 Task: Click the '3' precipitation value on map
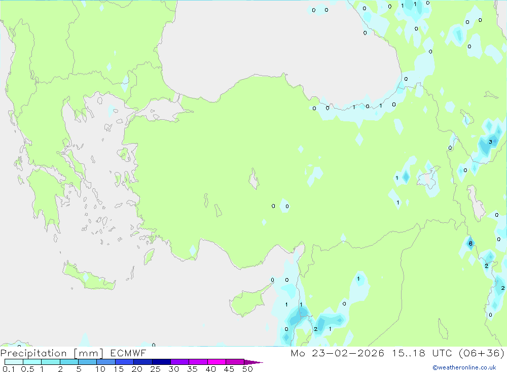[490, 142]
